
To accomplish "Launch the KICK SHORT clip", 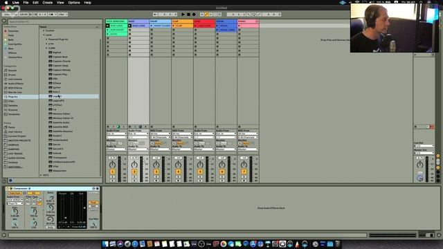I will pyautogui.click(x=108, y=30).
